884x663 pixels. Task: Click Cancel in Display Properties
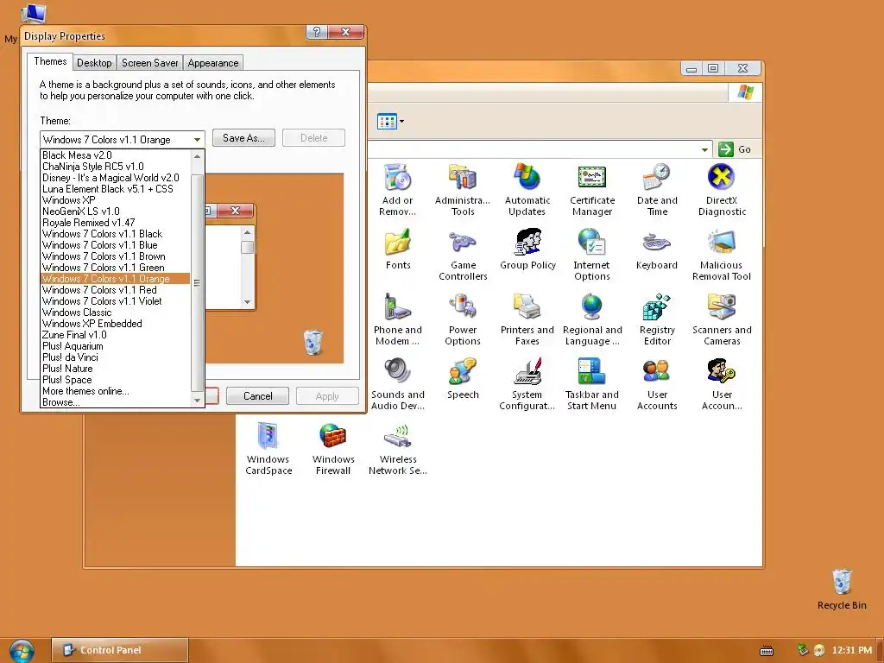[x=257, y=395]
